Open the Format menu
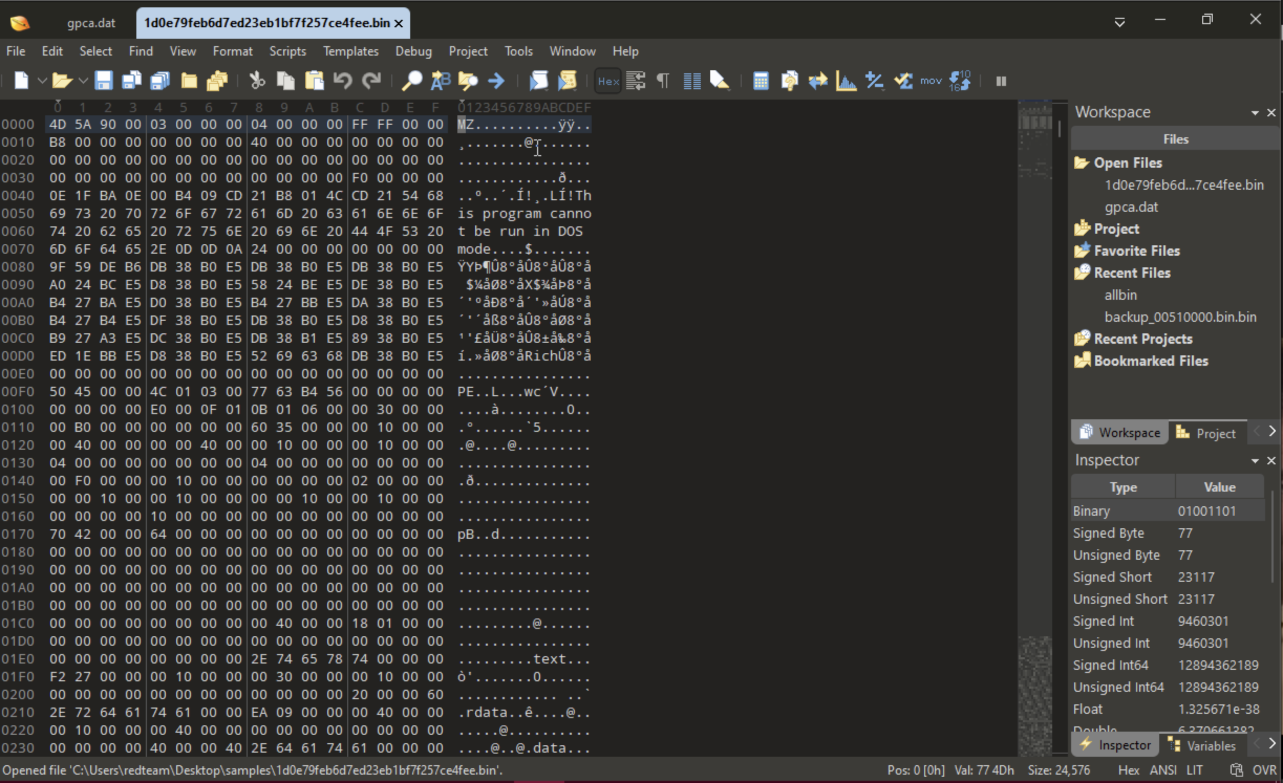 point(232,51)
